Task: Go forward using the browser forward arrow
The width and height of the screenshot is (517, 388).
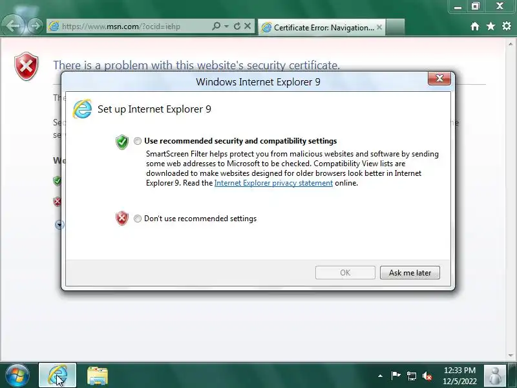Action: [x=35, y=26]
